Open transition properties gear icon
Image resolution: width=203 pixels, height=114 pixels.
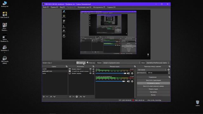(x=168, y=70)
